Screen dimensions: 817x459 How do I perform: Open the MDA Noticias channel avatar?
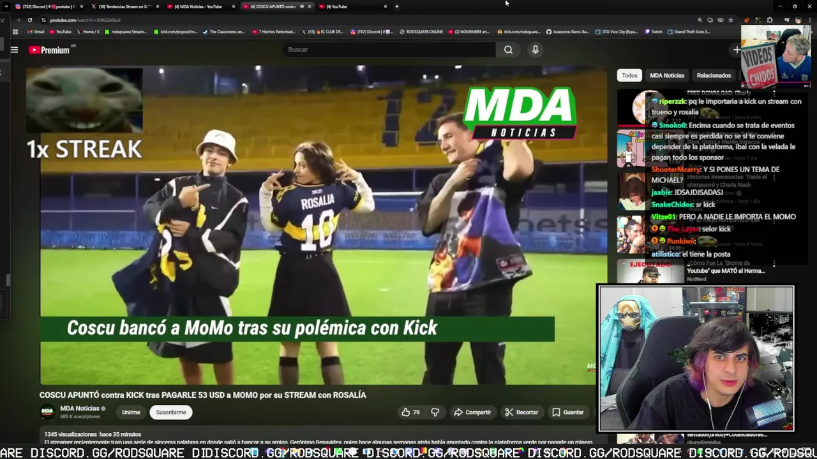coord(47,412)
